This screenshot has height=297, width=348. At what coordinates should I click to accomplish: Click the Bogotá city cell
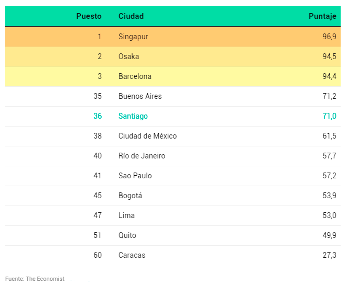point(130,196)
